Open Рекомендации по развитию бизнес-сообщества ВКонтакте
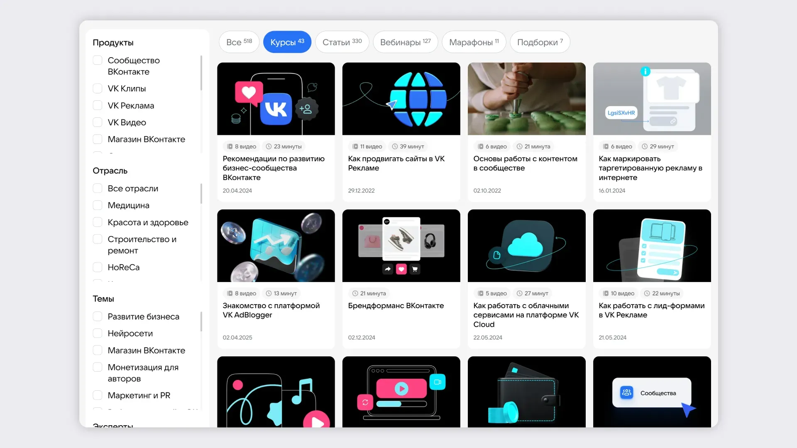Screen dimensions: 797x448 coord(274,168)
